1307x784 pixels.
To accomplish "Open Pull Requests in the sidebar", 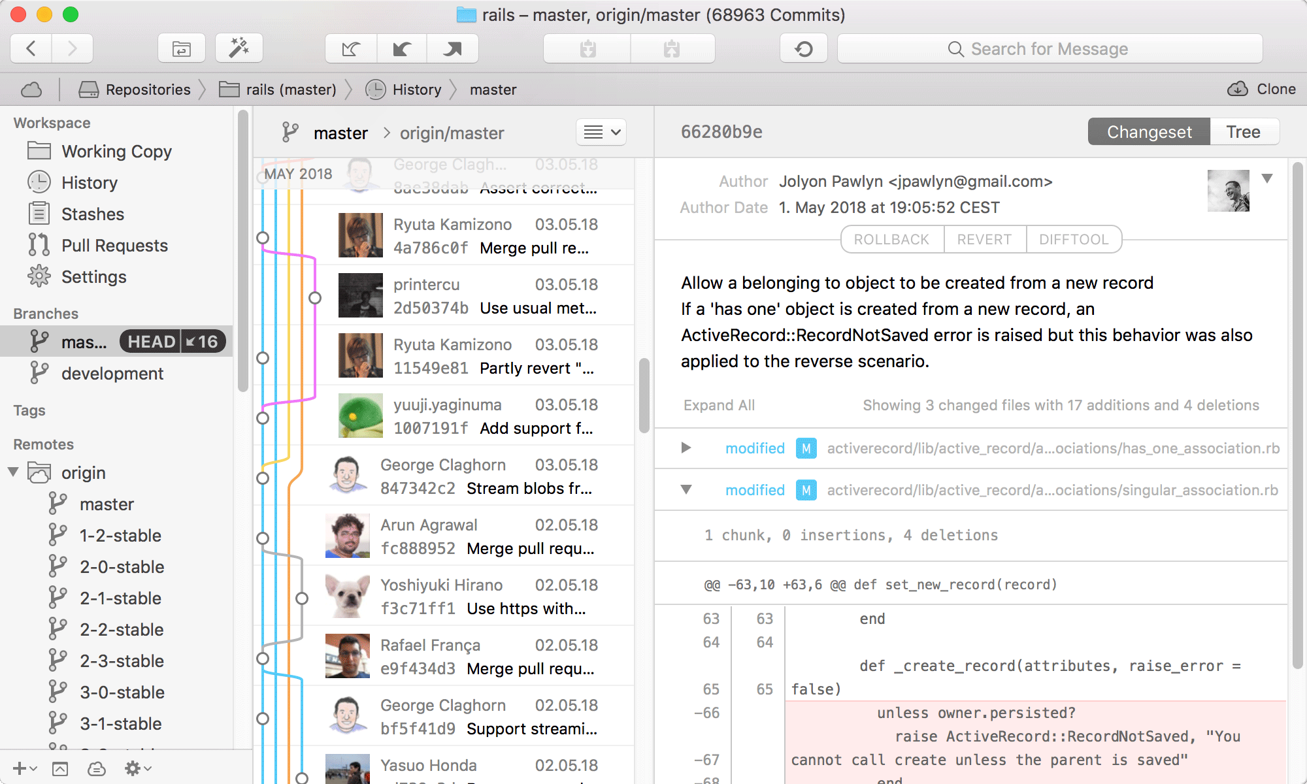I will coord(114,246).
